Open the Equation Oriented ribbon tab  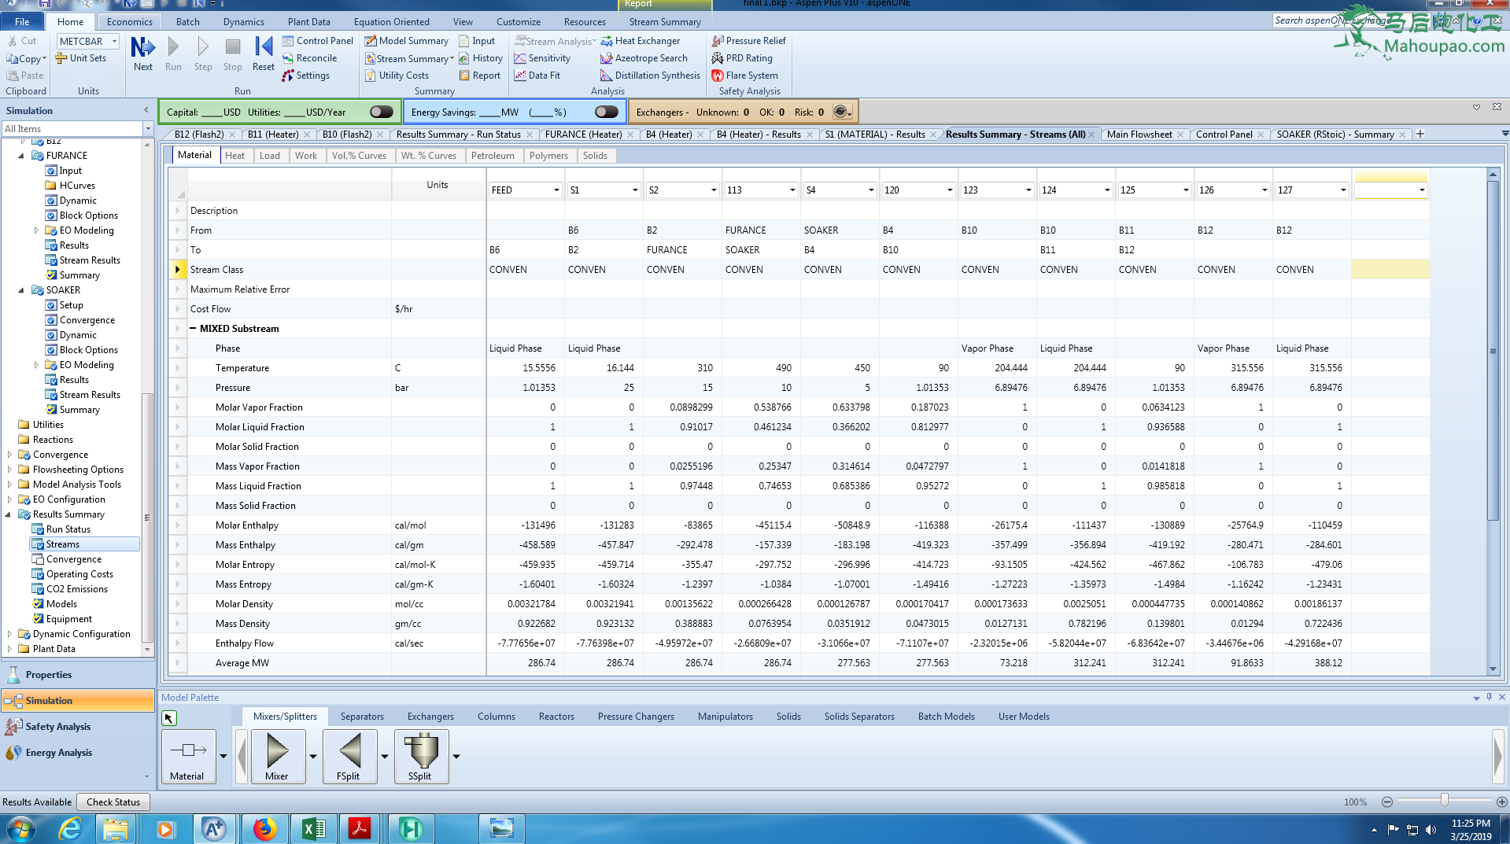391,22
